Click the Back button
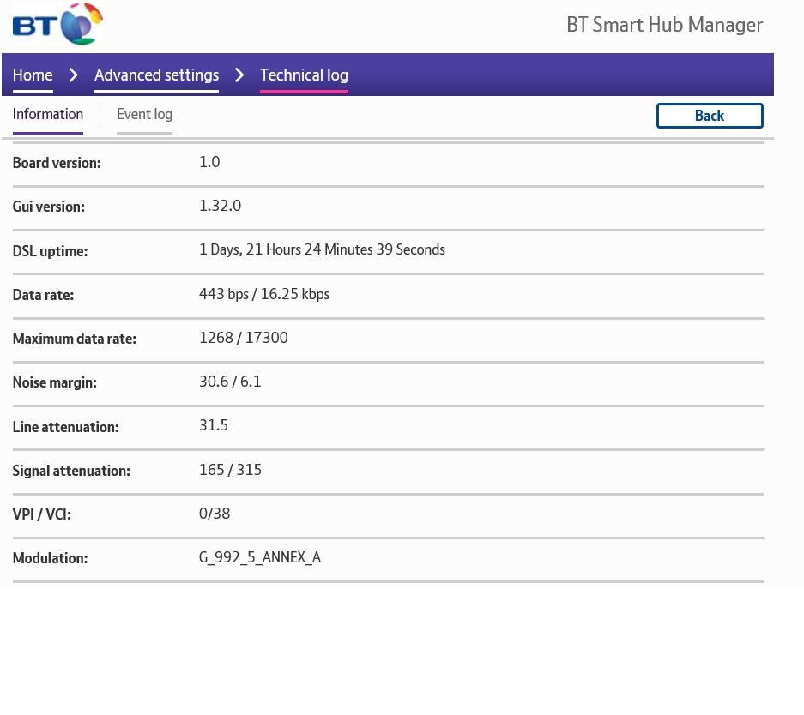Viewport: 804px width, 715px height. [710, 116]
